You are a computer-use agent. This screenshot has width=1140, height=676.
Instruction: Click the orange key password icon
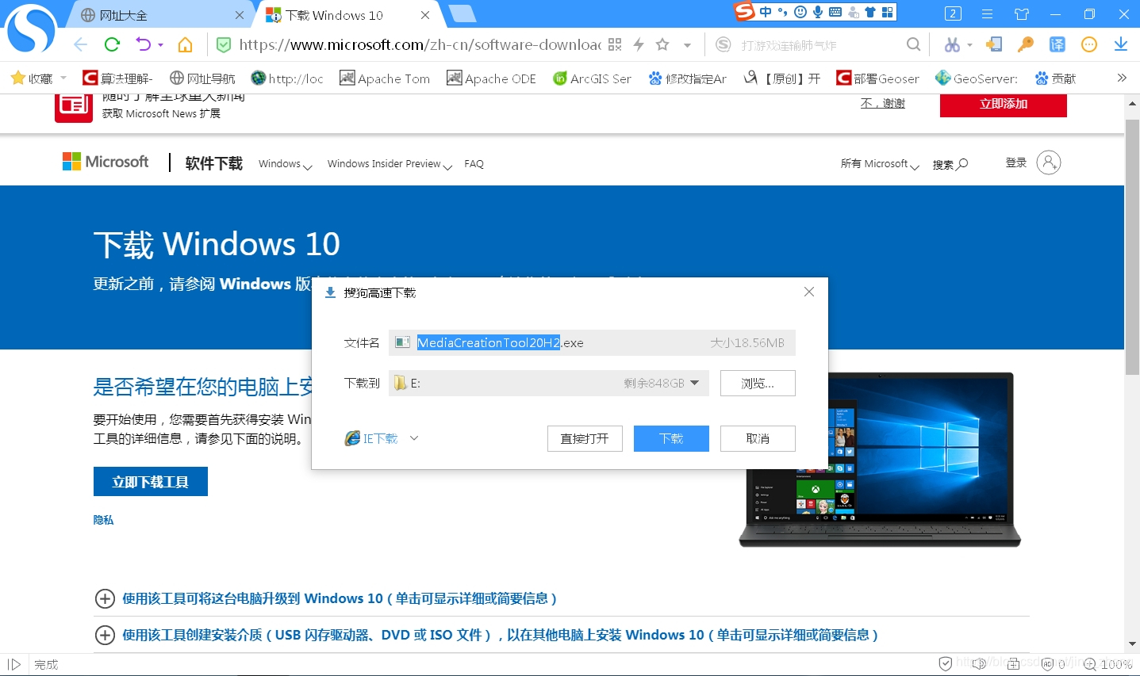click(1026, 44)
